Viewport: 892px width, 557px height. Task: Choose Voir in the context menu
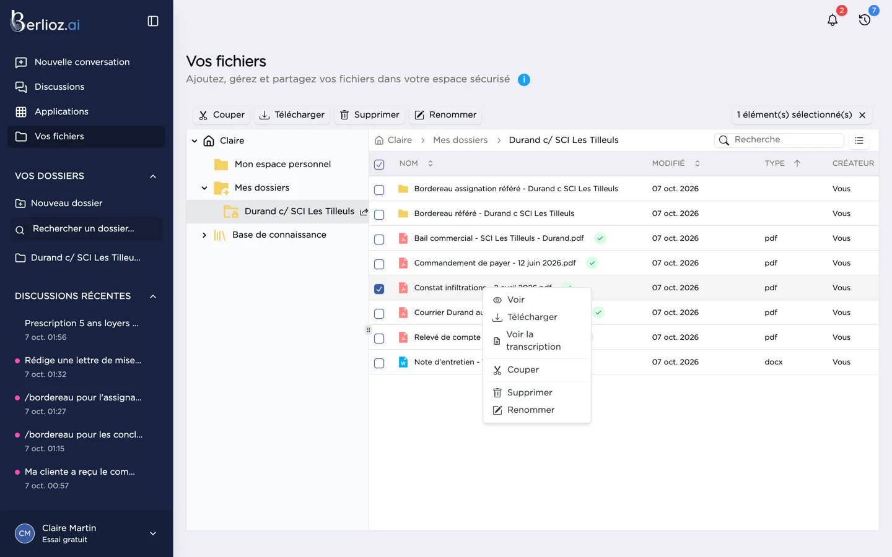(x=536, y=300)
